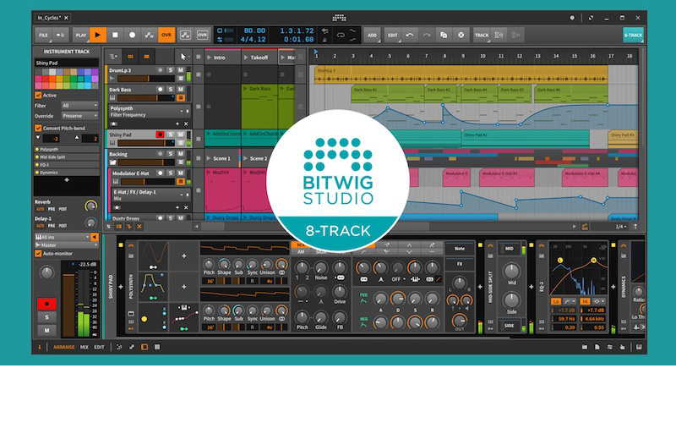676x423 pixels.
Task: Open the PLAY menu
Action: click(x=80, y=35)
